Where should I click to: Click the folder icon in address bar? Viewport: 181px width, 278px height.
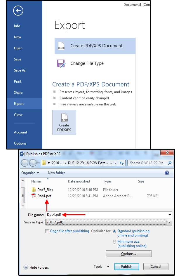coord(44,163)
